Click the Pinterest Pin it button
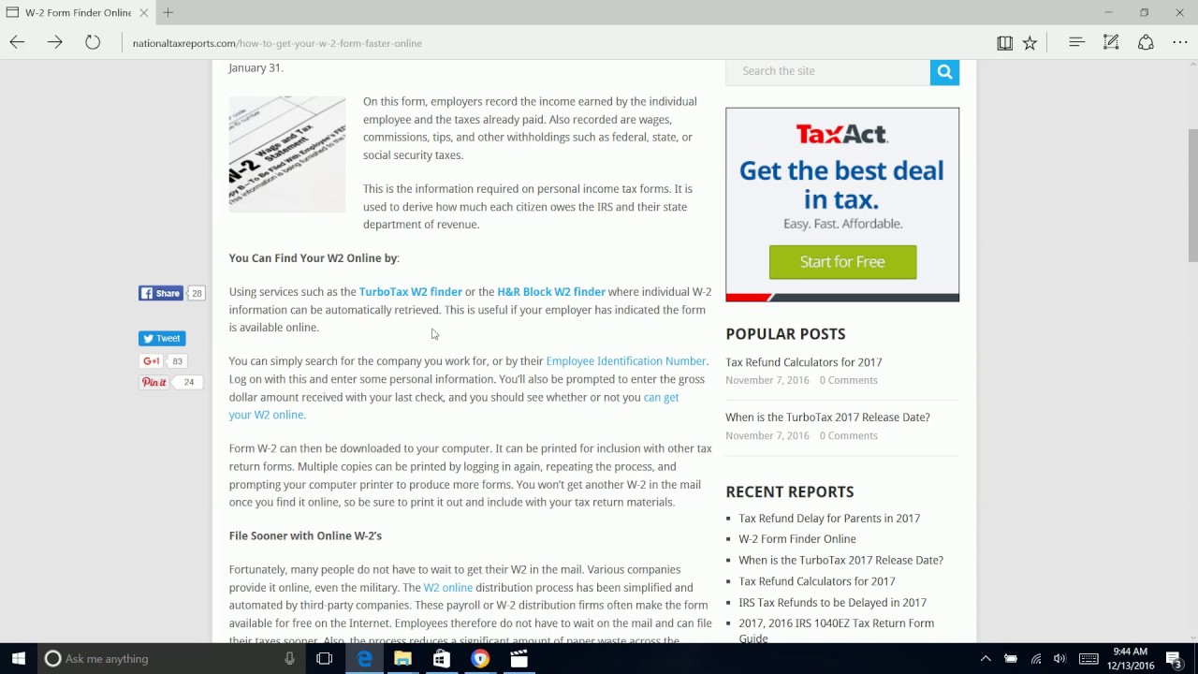Viewport: 1198px width, 674px height. [x=153, y=382]
